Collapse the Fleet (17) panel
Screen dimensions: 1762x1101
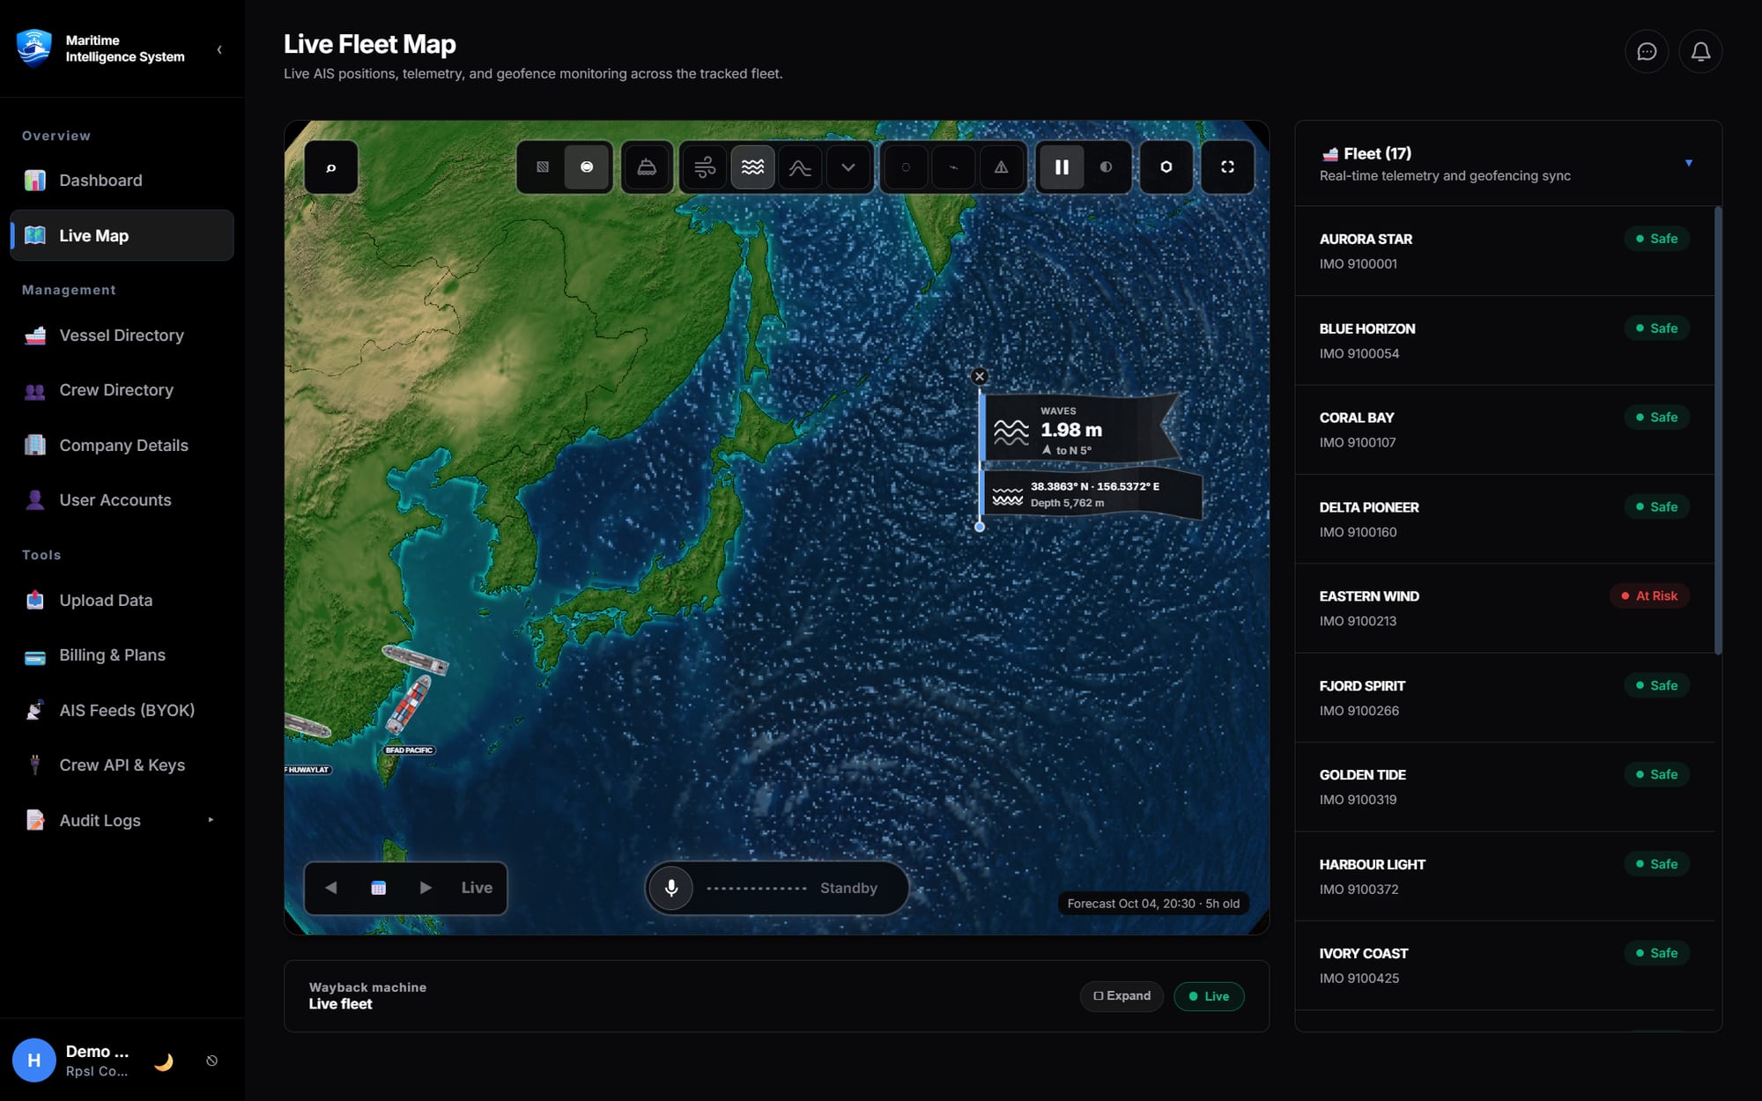pos(1689,163)
